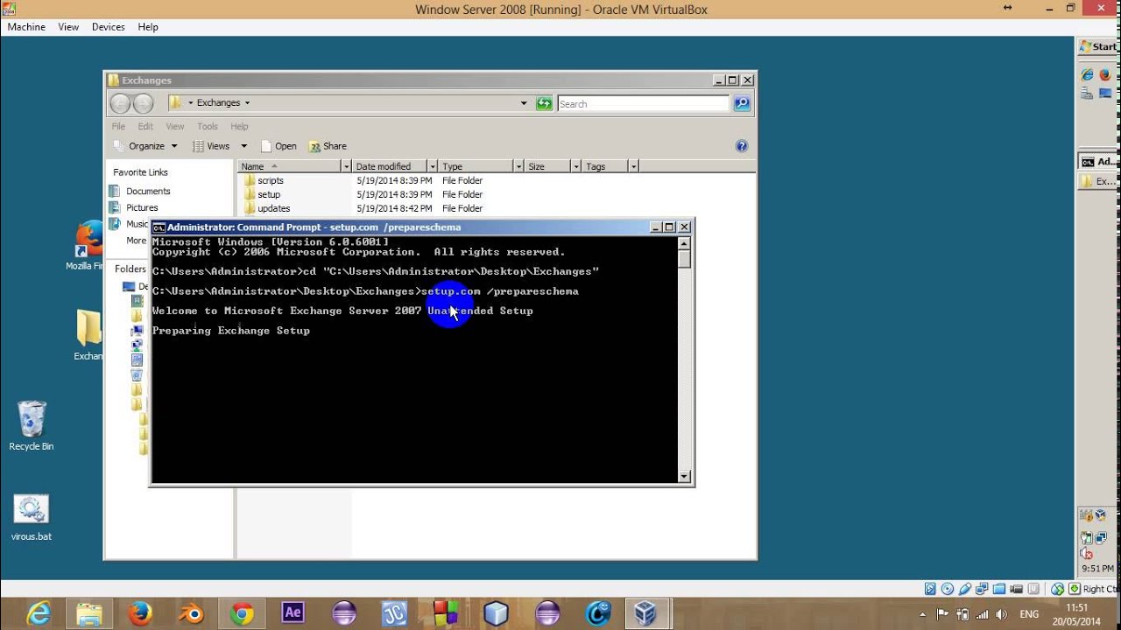Screen dimensions: 1121x630
Task: Launch Firefox from host taskbar
Action: coord(140,613)
